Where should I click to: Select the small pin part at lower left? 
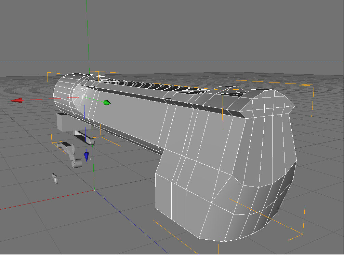tap(55, 178)
